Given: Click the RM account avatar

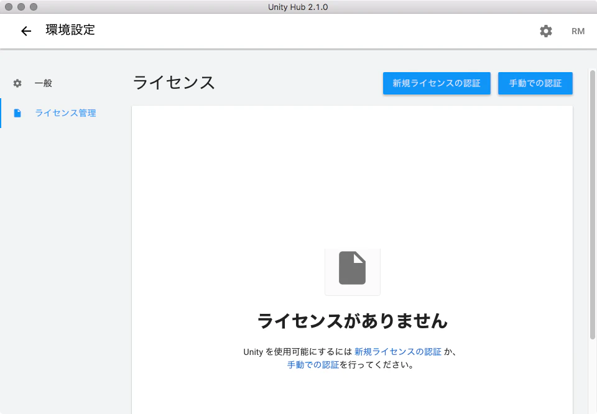Looking at the screenshot, I should [x=578, y=30].
